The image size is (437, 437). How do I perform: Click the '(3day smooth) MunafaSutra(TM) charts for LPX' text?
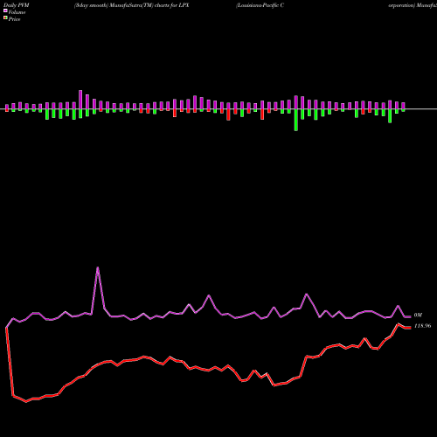pyautogui.click(x=132, y=5)
